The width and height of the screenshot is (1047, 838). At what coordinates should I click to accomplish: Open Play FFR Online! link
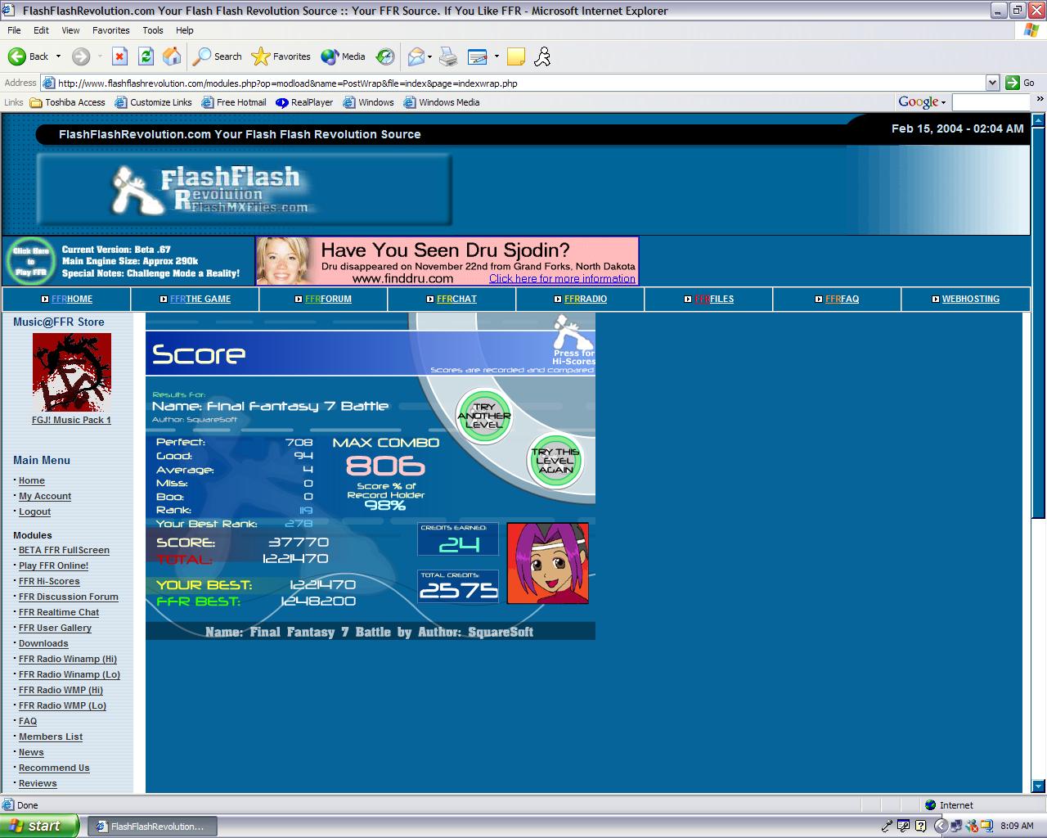53,565
